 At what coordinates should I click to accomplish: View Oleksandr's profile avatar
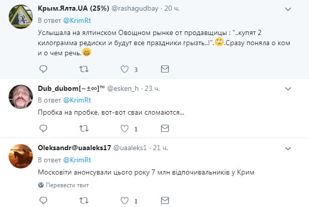[22, 156]
